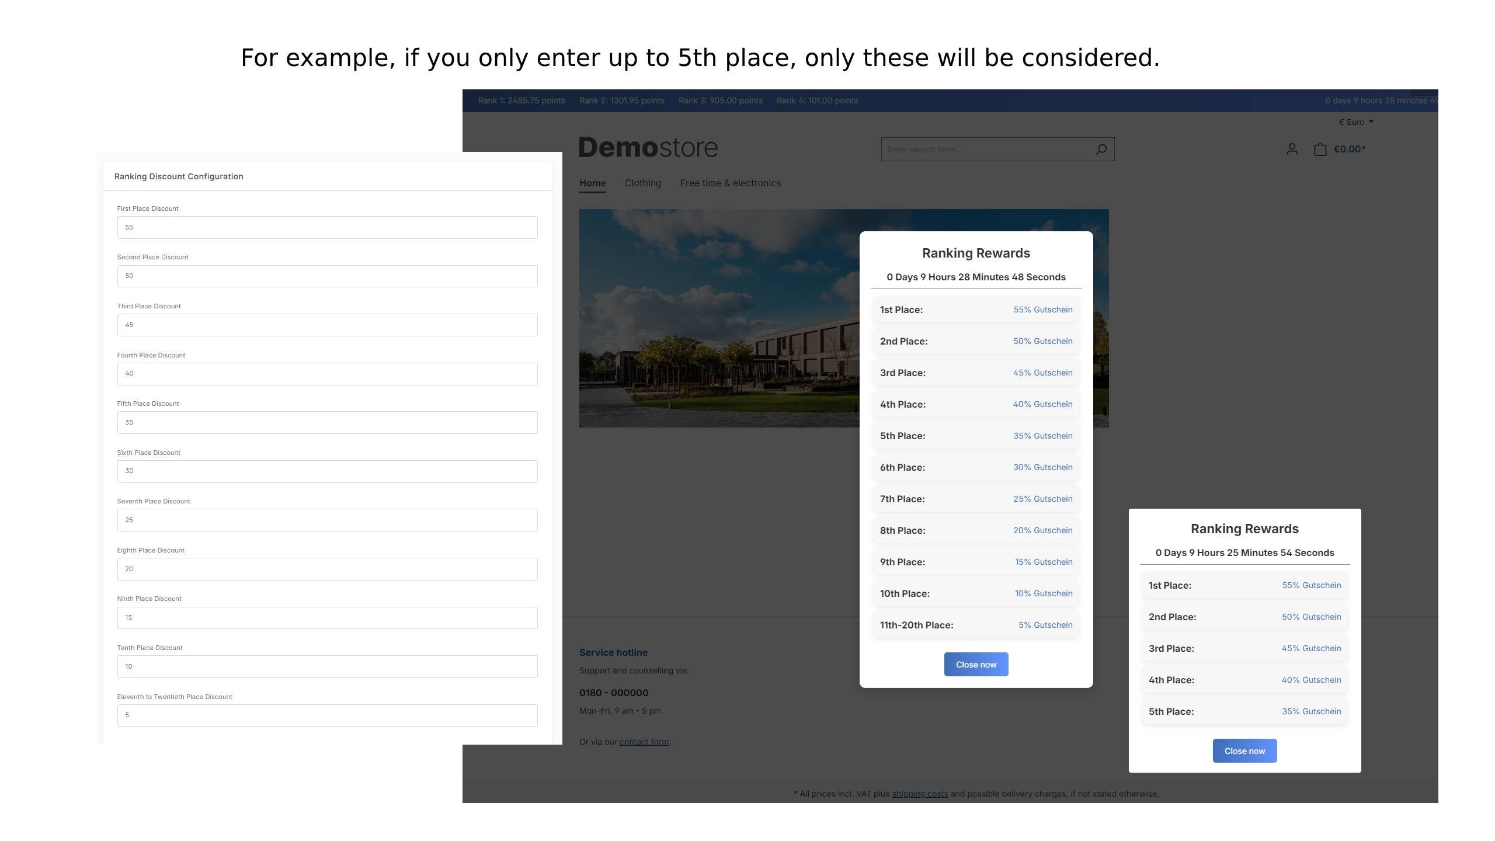Click the search magnifier icon
This screenshot has height=841, width=1495.
[x=1101, y=150]
